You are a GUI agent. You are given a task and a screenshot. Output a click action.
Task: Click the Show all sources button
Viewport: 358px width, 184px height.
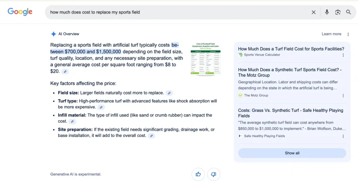pyautogui.click(x=292, y=153)
